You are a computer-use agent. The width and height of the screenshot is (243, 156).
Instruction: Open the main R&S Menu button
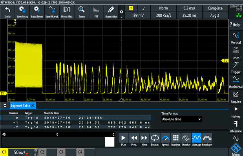tap(236, 149)
